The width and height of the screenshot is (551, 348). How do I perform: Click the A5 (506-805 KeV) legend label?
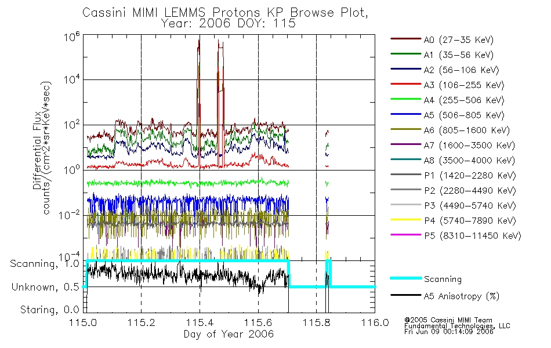(x=463, y=115)
